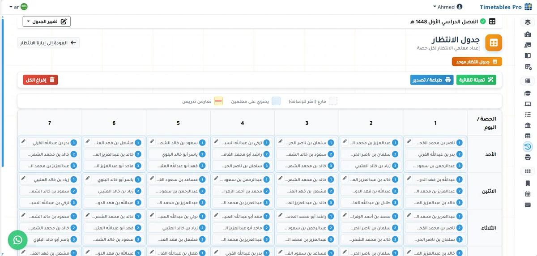Click the graduation cap sidebar icon

pos(528,93)
